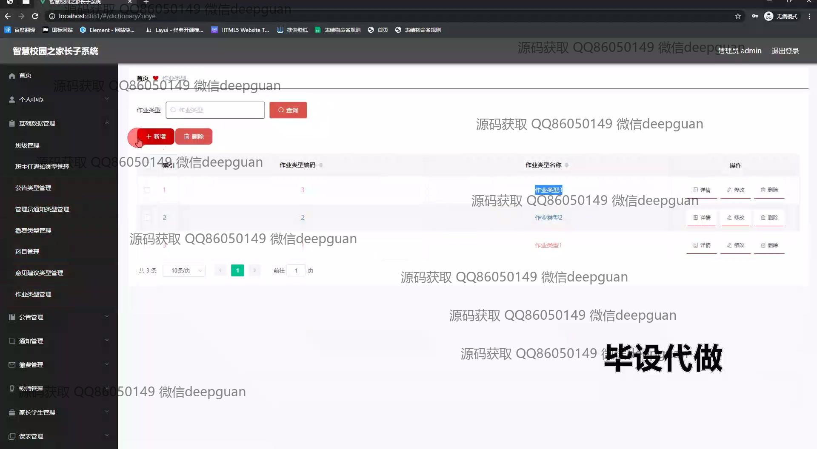
Task: Check the checkbox for row 1
Action: click(147, 190)
